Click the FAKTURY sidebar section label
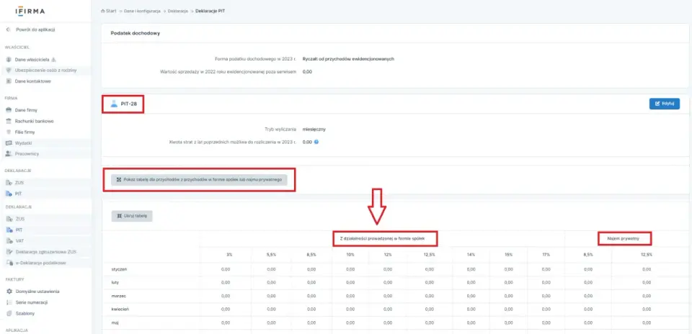Screen dimensions: 692x334 [x=14, y=279]
